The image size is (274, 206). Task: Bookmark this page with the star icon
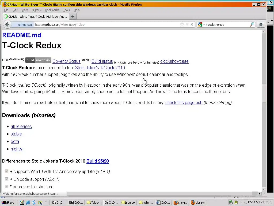[182, 24]
